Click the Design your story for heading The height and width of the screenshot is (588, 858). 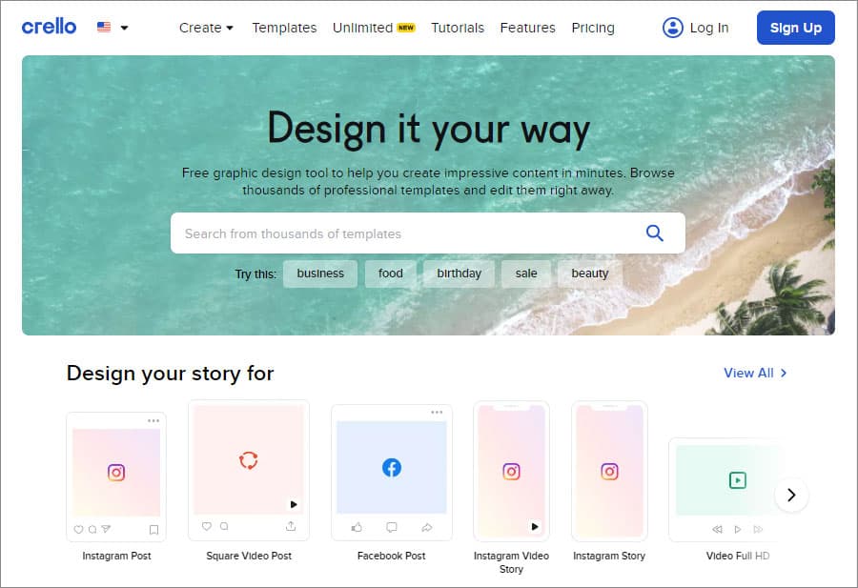point(170,374)
